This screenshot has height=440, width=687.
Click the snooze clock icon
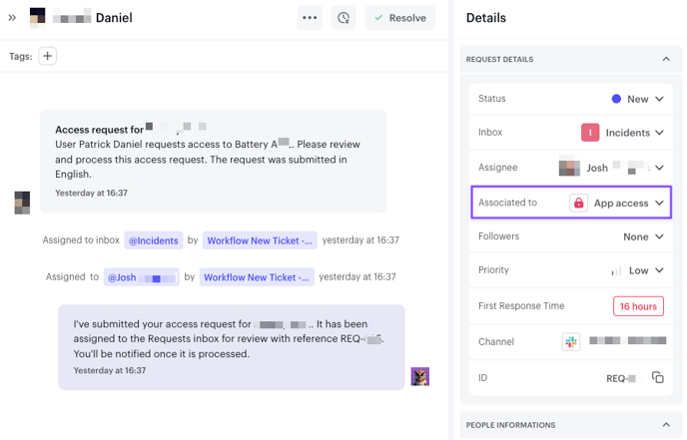[x=343, y=18]
